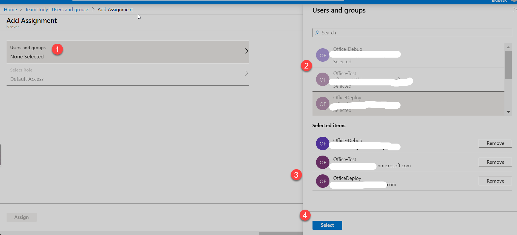This screenshot has height=235, width=517.
Task: Confirm selection with the Select button
Action: [327, 225]
